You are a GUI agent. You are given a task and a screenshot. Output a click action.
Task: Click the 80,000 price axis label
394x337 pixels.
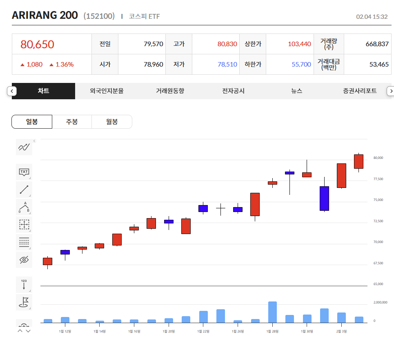pos(378,158)
